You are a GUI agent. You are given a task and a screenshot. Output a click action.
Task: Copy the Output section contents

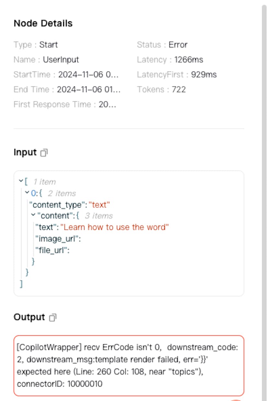point(53,318)
